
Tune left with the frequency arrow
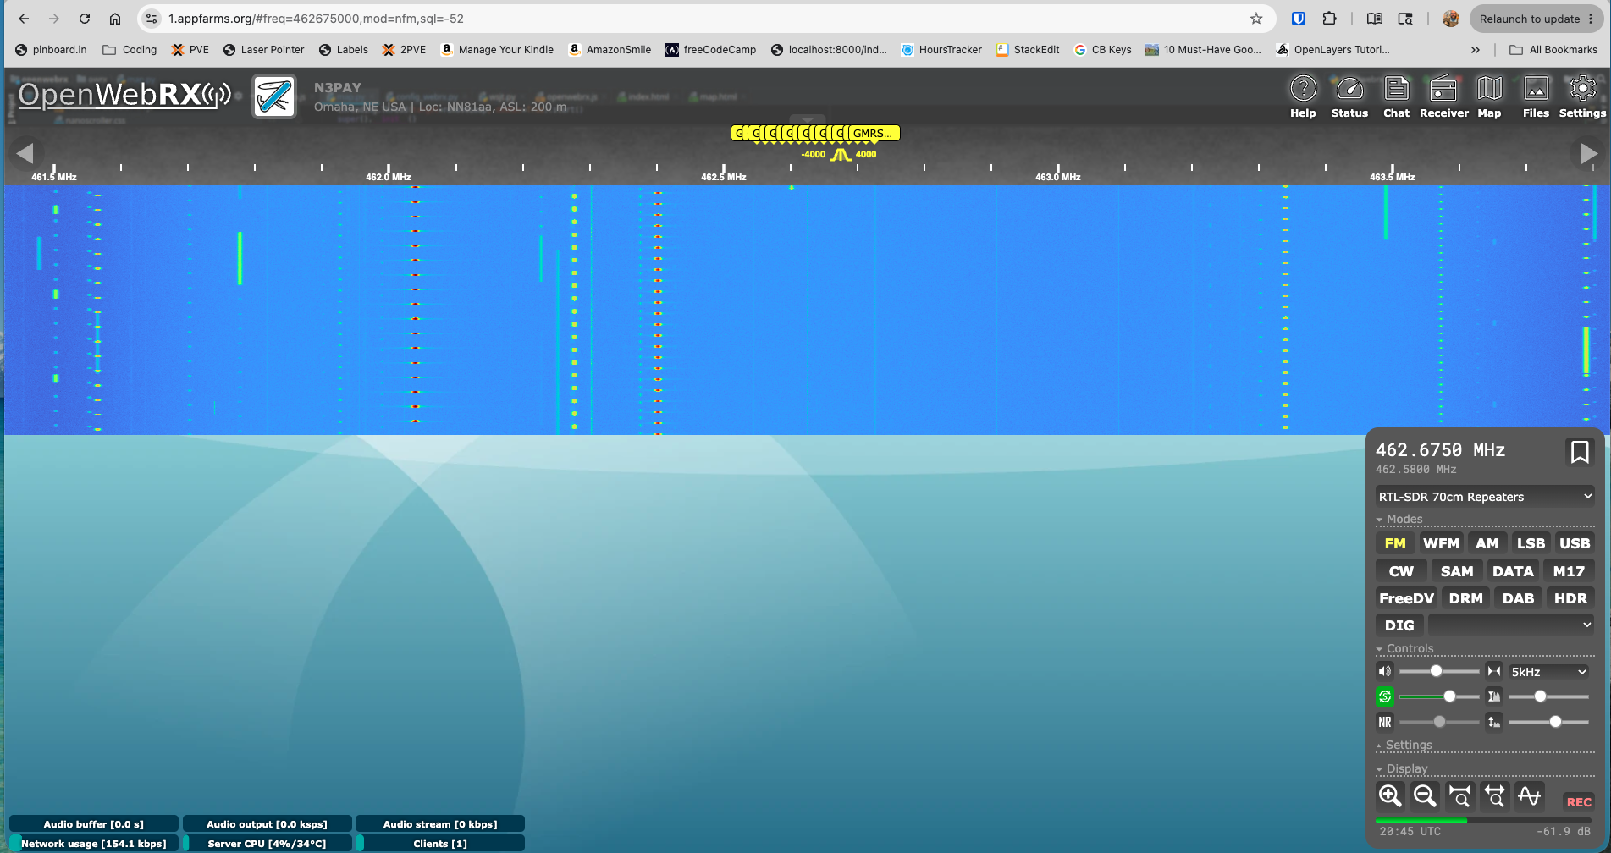[x=25, y=153]
